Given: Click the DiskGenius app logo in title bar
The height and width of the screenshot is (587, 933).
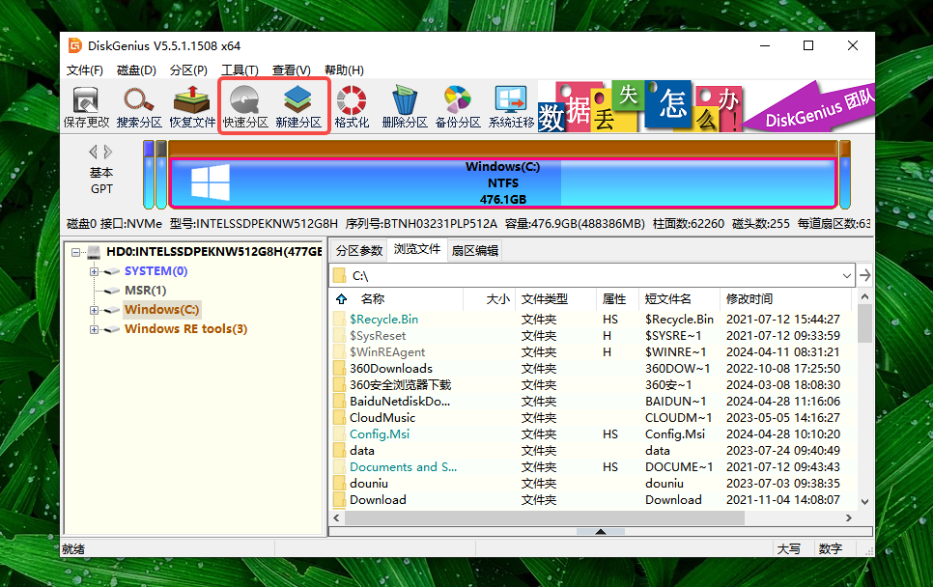Looking at the screenshot, I should pos(74,45).
